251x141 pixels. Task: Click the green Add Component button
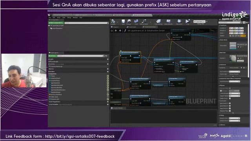click(x=56, y=23)
